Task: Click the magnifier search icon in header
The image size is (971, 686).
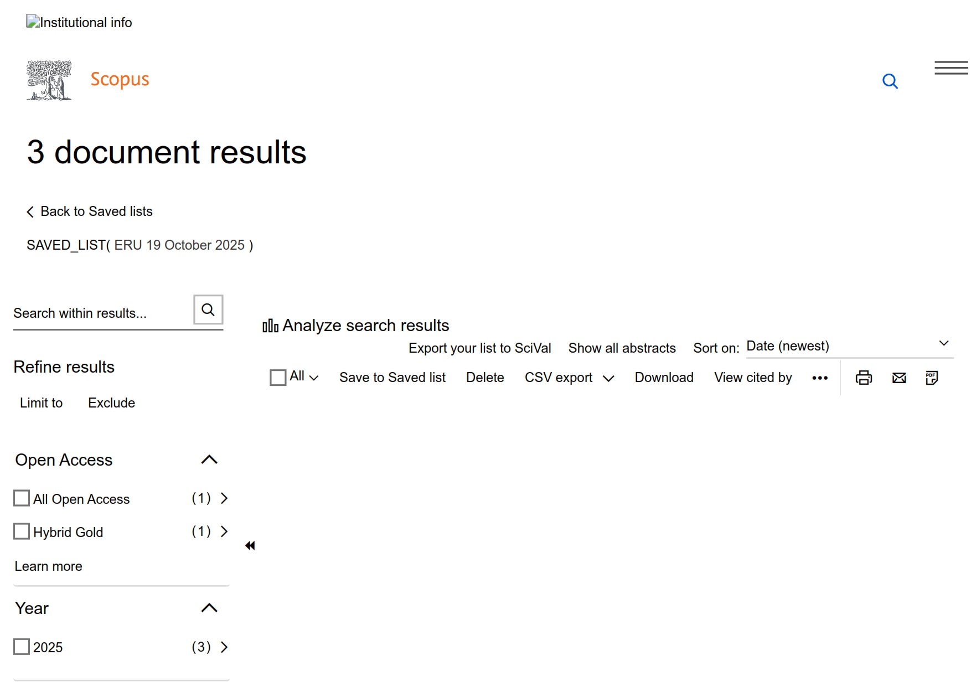Action: click(x=890, y=81)
